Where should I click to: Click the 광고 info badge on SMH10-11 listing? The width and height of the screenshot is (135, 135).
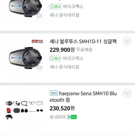click(55, 58)
